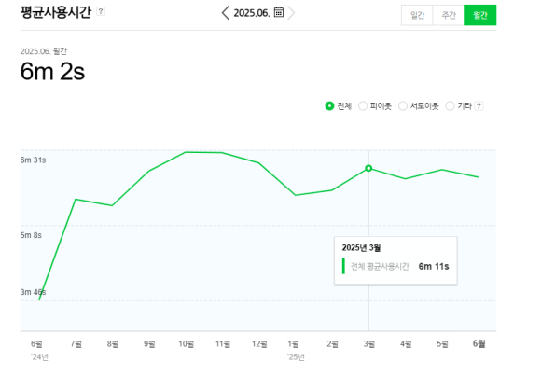The height and width of the screenshot is (376, 541).
Task: Click the 8월 x-axis label
Action: 113,344
